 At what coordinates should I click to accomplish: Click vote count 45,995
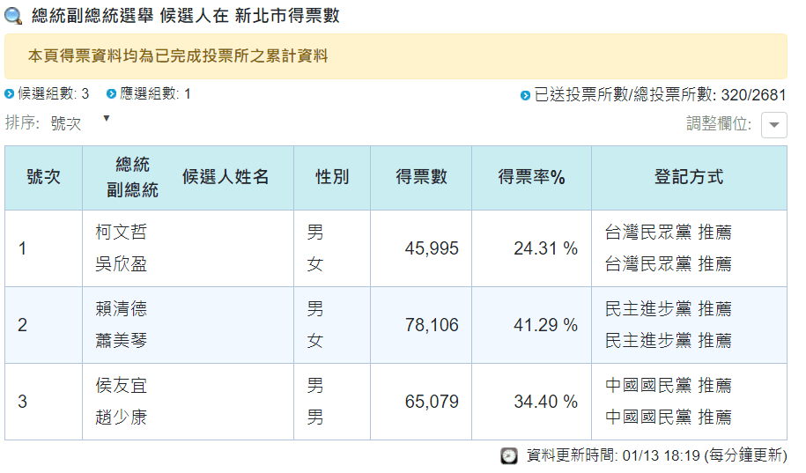click(432, 249)
